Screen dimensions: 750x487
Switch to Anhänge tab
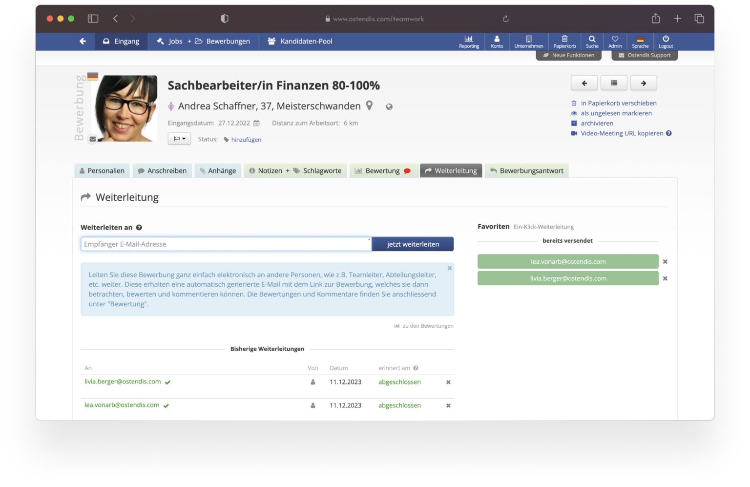tap(218, 170)
